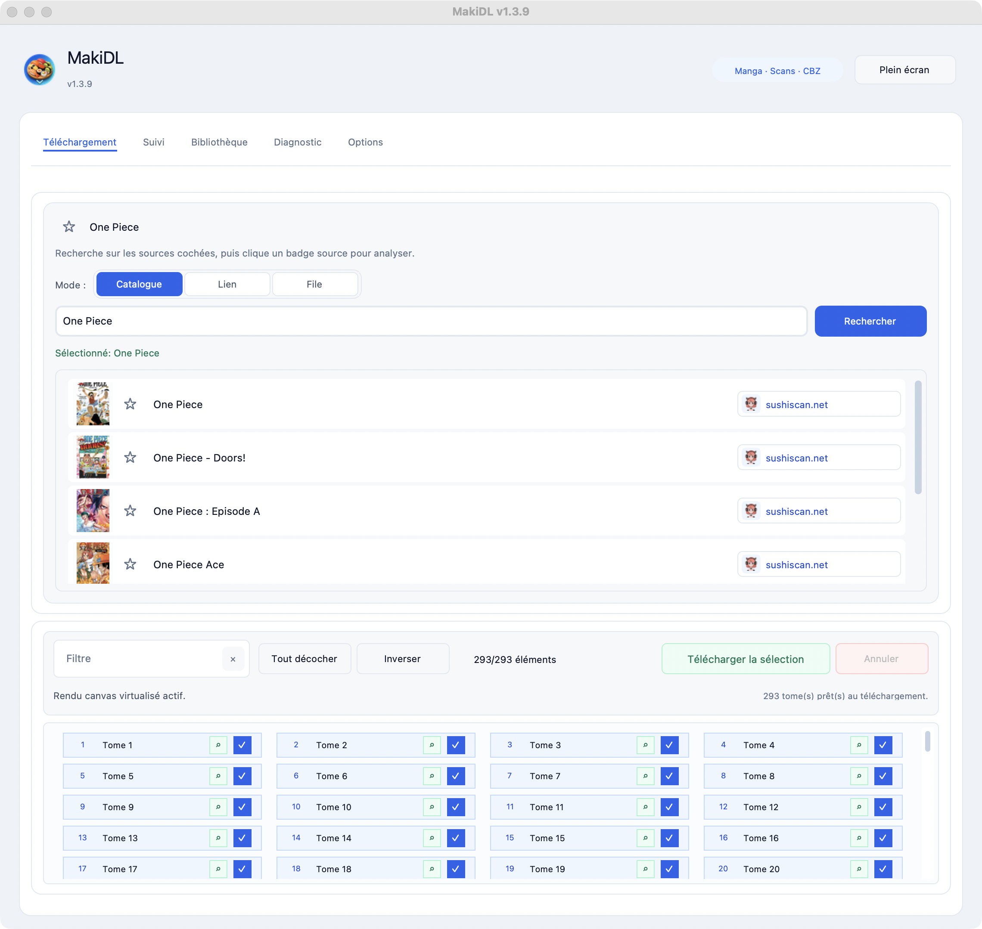982x929 pixels.
Task: Preview Tome 2 with magnifier icon
Action: pos(432,745)
